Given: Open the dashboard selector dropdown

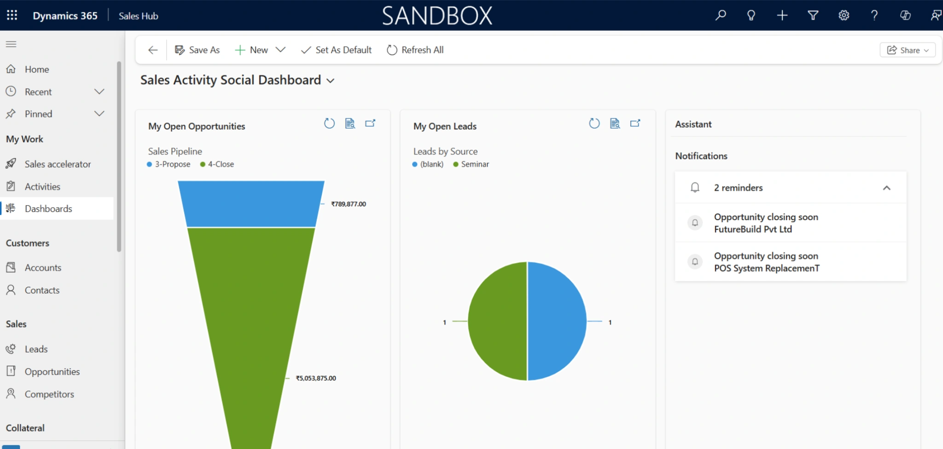Looking at the screenshot, I should 330,80.
